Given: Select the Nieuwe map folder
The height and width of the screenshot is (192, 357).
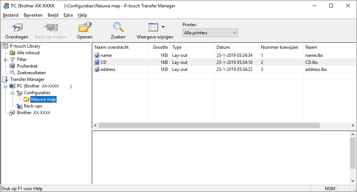Looking at the screenshot, I should (43, 99).
